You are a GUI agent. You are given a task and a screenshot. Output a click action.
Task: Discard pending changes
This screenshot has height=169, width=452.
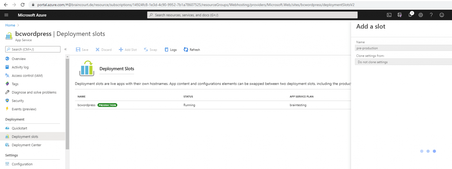click(103, 49)
